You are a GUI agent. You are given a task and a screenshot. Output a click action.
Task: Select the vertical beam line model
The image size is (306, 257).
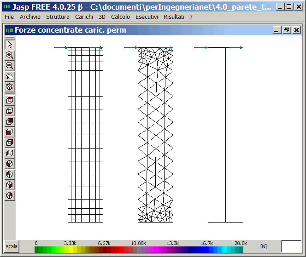pos(226,135)
